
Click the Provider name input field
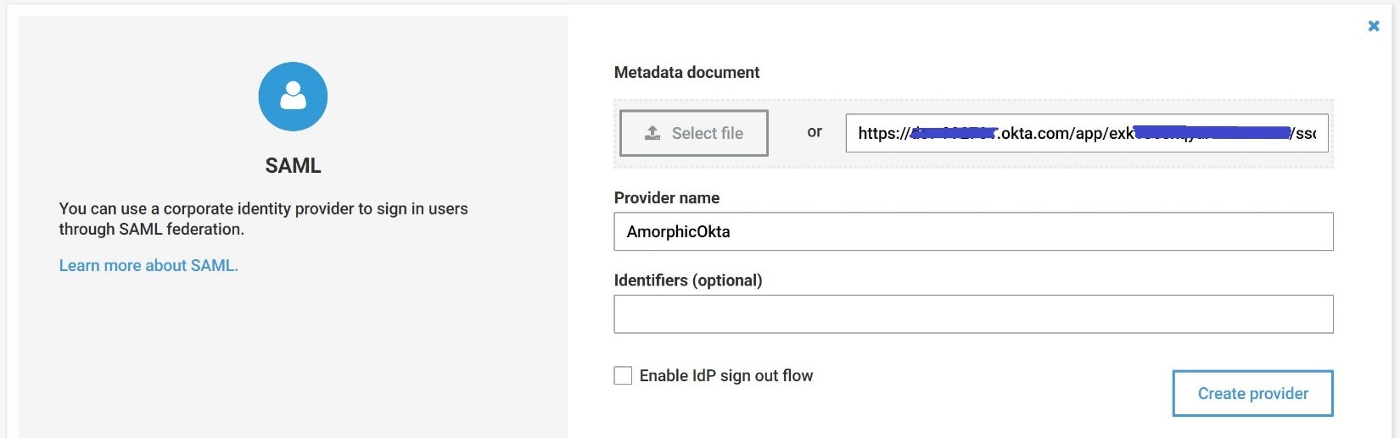972,231
